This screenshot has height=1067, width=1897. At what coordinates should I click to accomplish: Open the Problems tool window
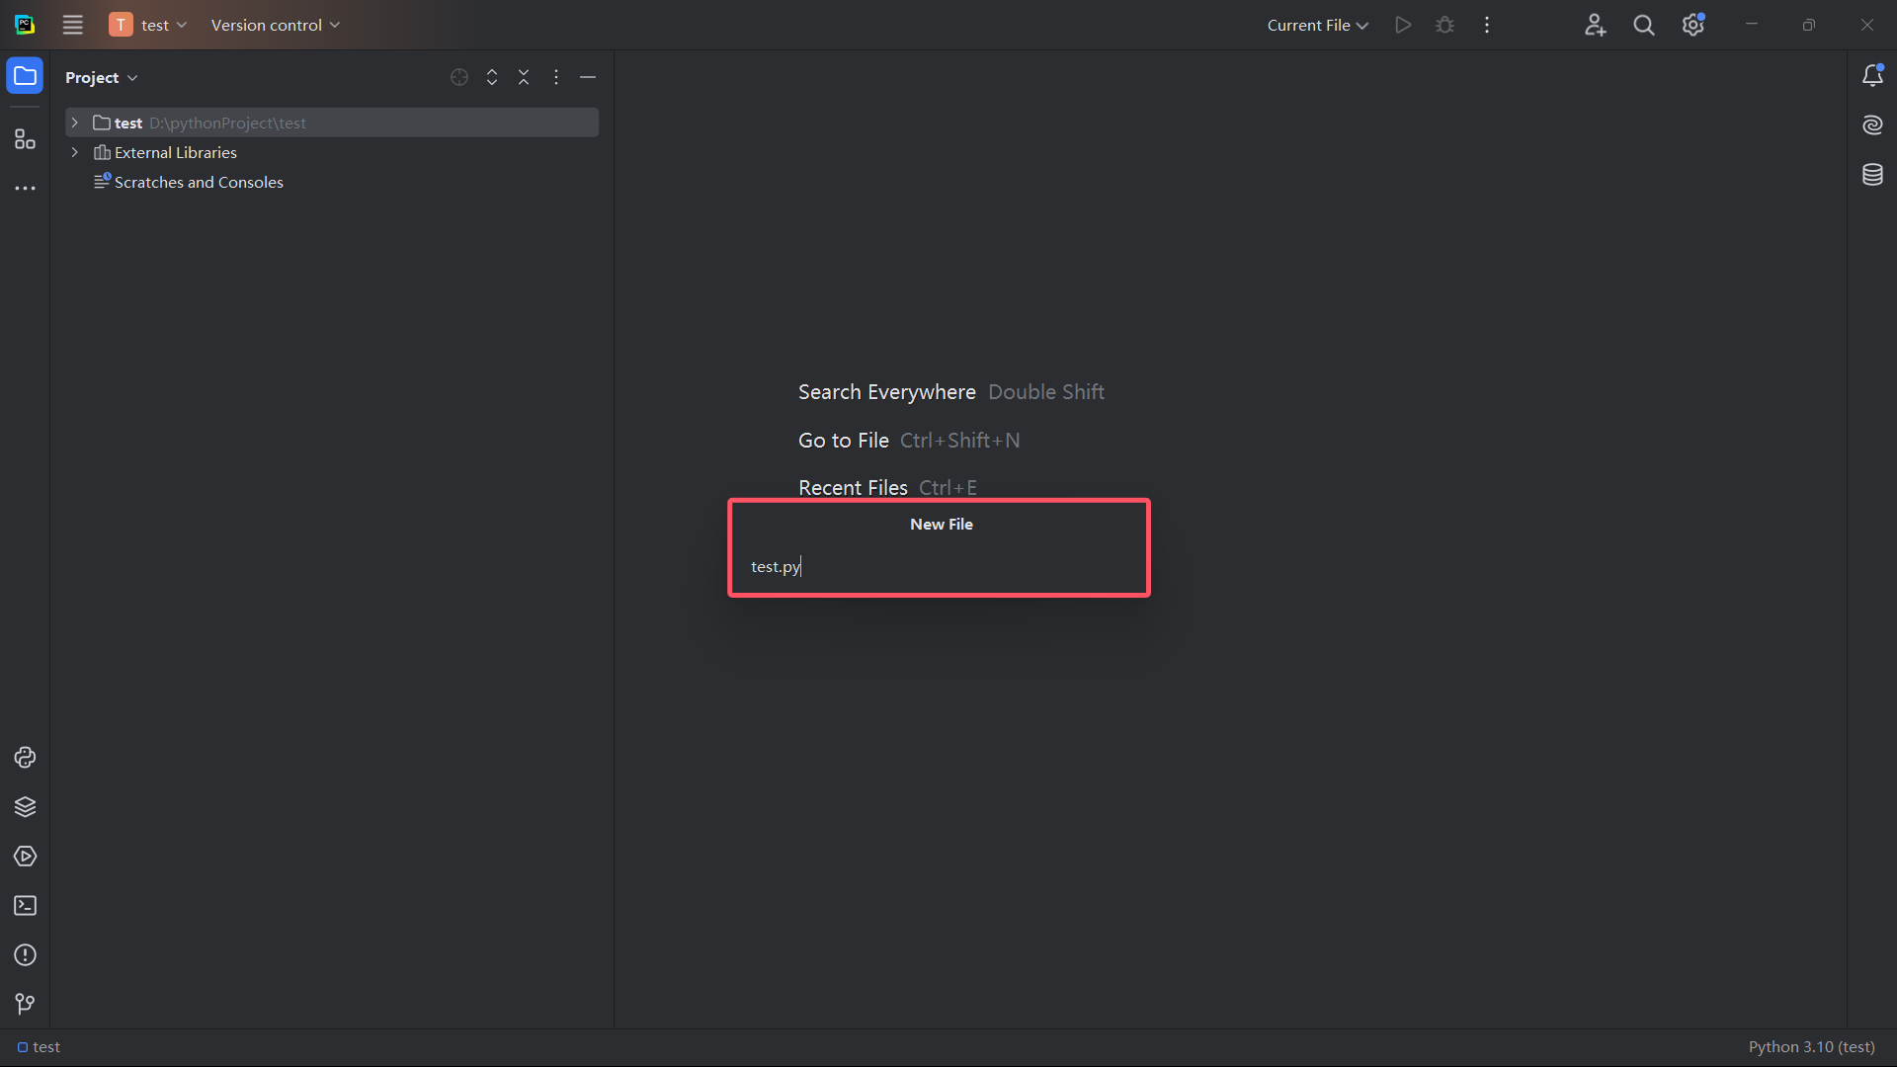point(25,955)
